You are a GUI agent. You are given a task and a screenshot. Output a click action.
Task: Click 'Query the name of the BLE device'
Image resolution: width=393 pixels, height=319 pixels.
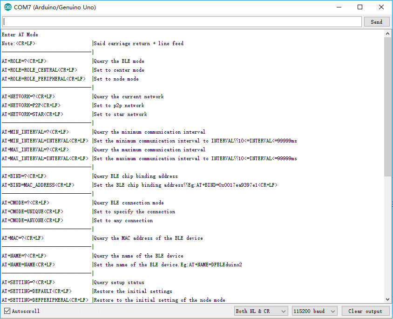coord(139,256)
